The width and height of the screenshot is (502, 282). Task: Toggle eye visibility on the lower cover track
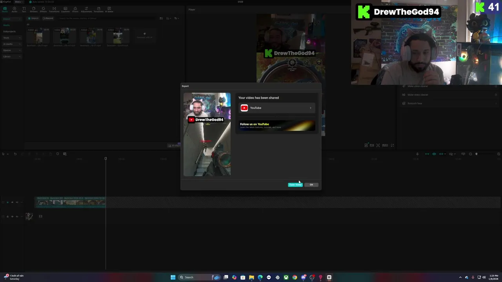(12, 217)
